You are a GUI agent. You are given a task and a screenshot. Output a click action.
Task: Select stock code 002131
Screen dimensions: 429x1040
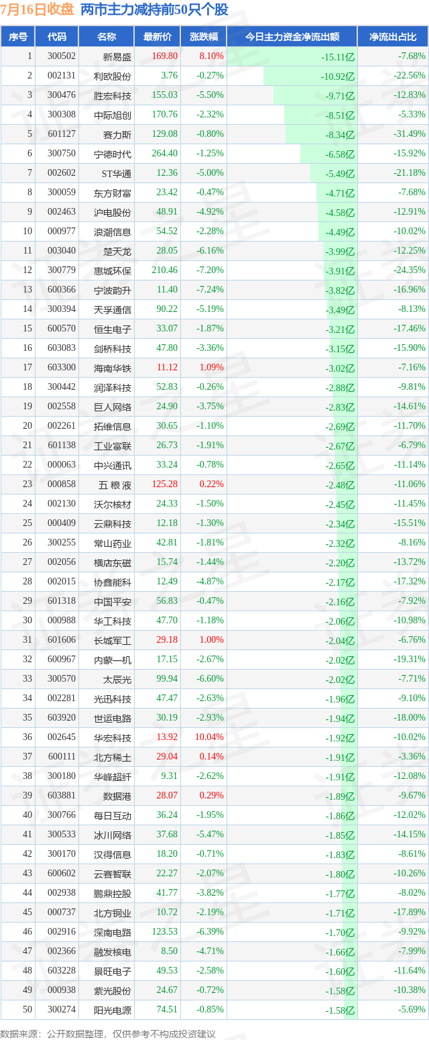61,76
